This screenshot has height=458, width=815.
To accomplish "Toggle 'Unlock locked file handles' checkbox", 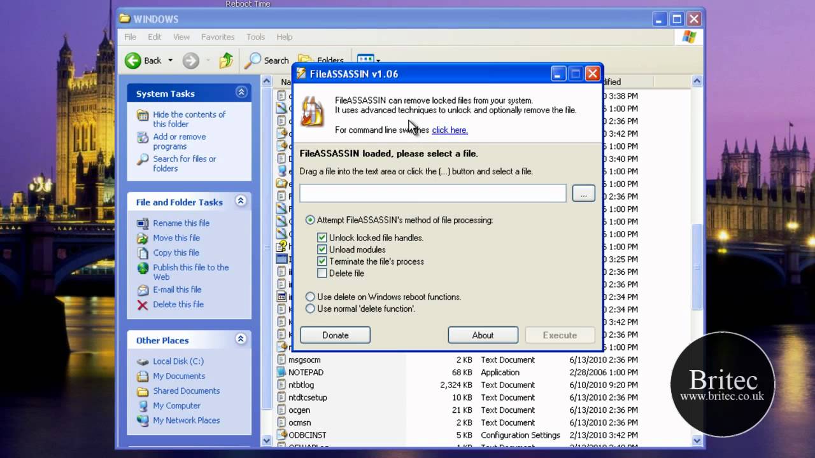I will (x=322, y=238).
